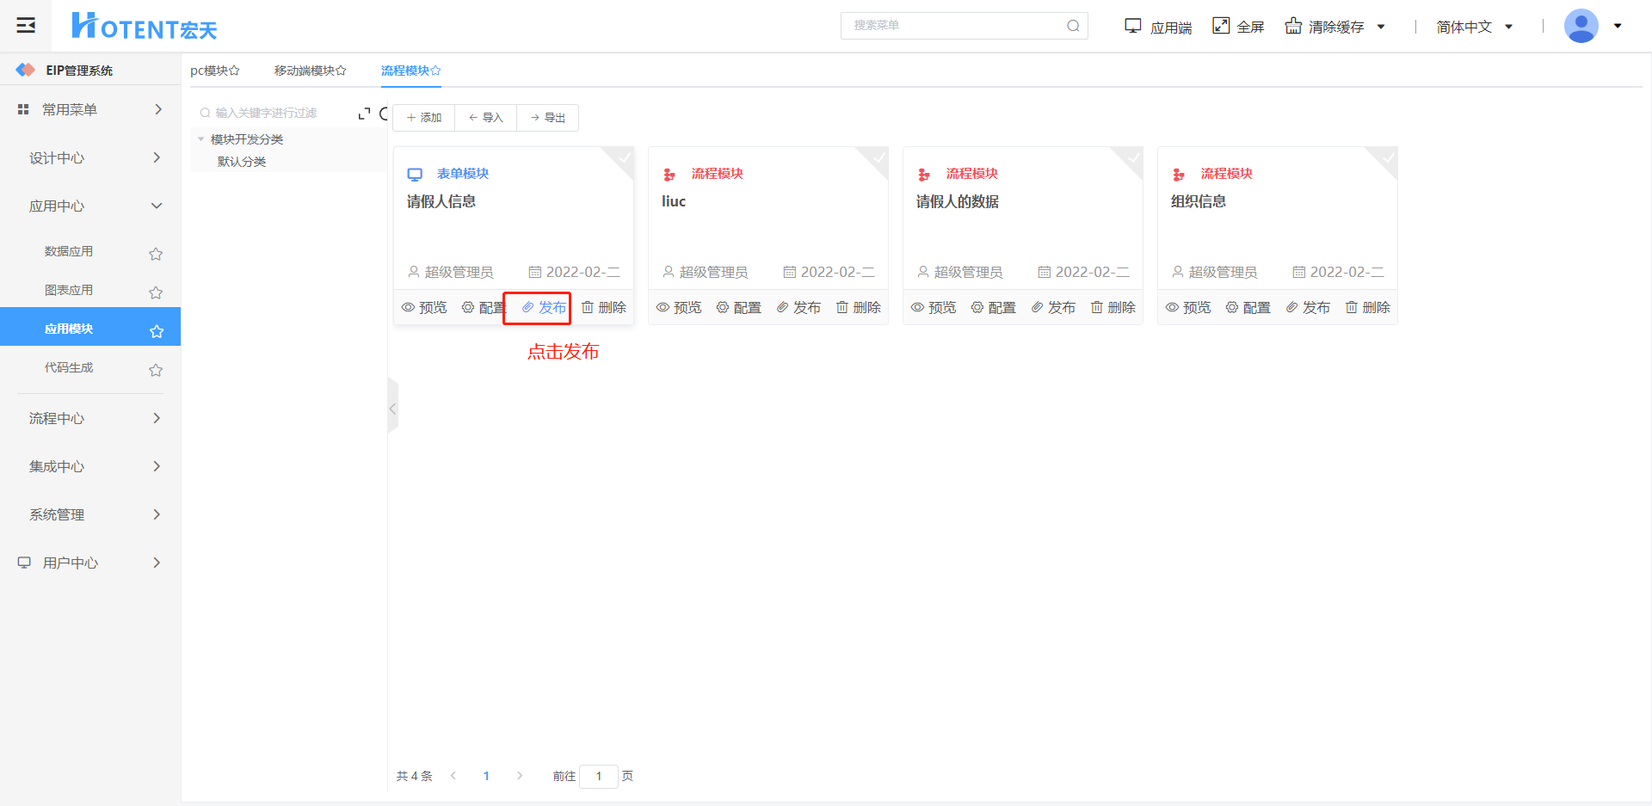Click the star icon beside 代码生成

point(156,370)
